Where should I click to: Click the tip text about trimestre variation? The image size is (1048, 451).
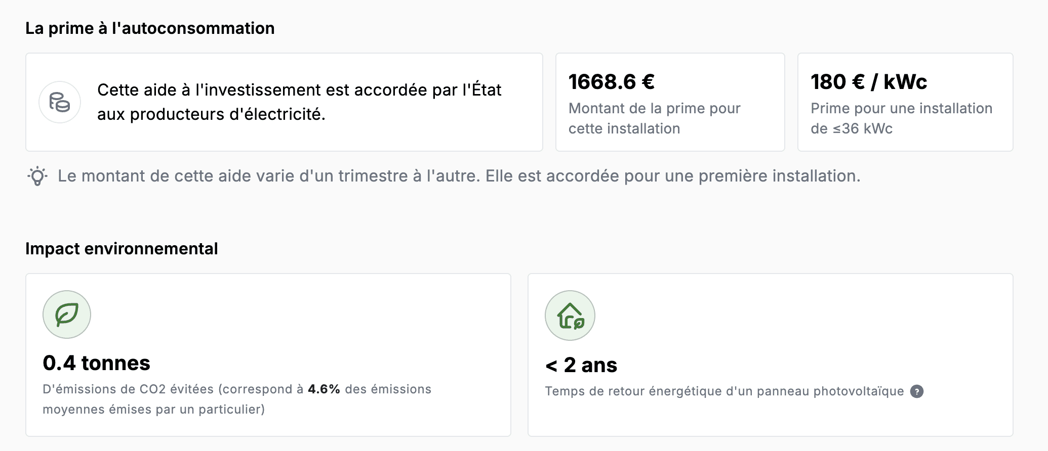click(459, 176)
